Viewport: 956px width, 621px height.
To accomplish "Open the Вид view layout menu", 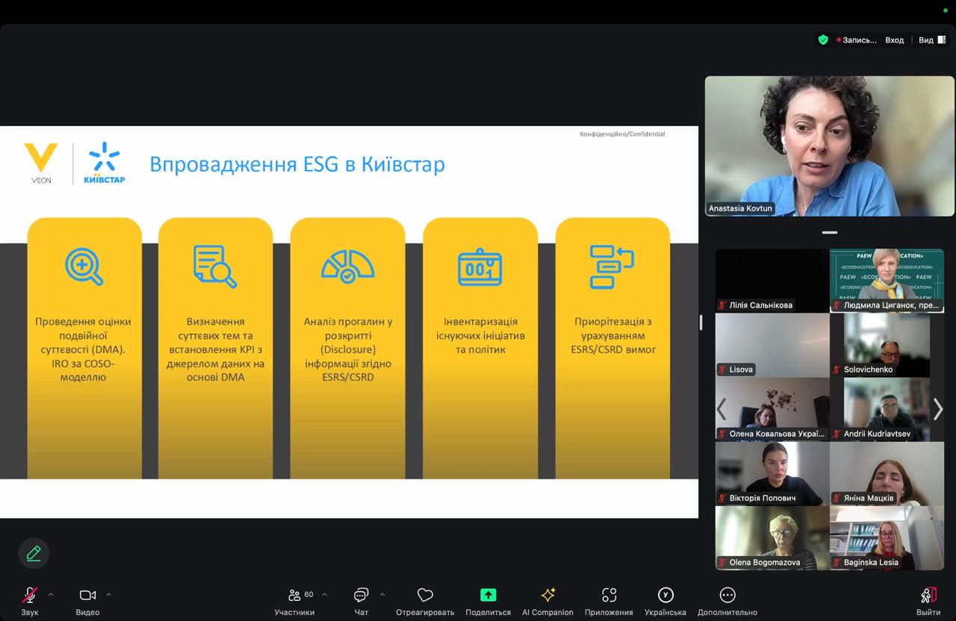I will 931,40.
